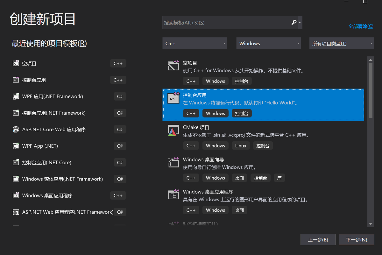Click the template list scroll down arrow
The width and height of the screenshot is (382, 255).
tap(371, 224)
